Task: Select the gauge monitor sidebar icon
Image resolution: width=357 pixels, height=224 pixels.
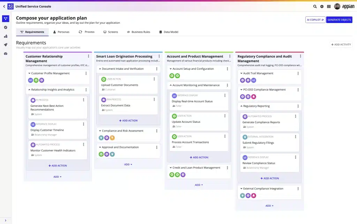Action: tap(6, 53)
